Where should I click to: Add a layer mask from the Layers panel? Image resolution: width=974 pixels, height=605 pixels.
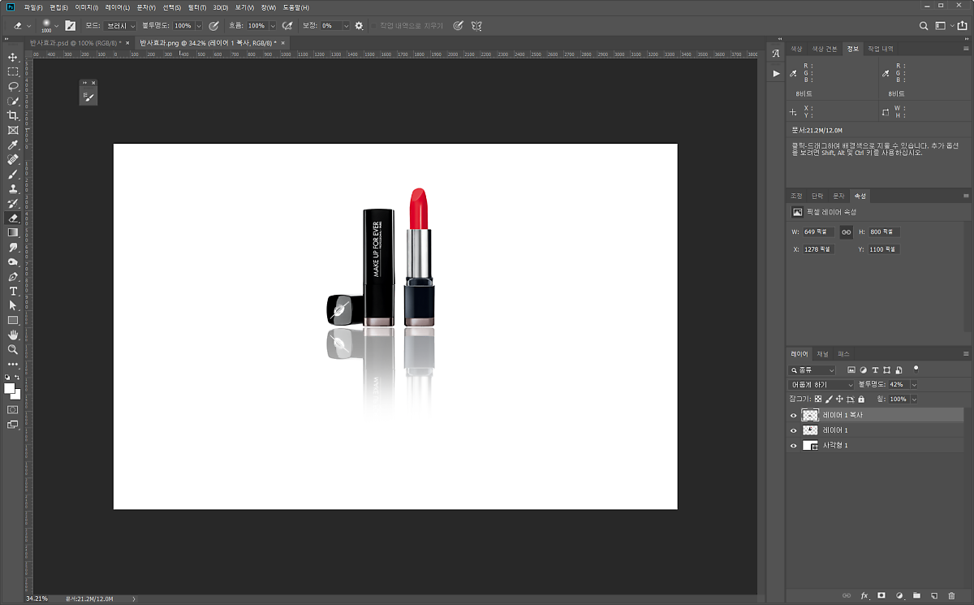click(881, 596)
